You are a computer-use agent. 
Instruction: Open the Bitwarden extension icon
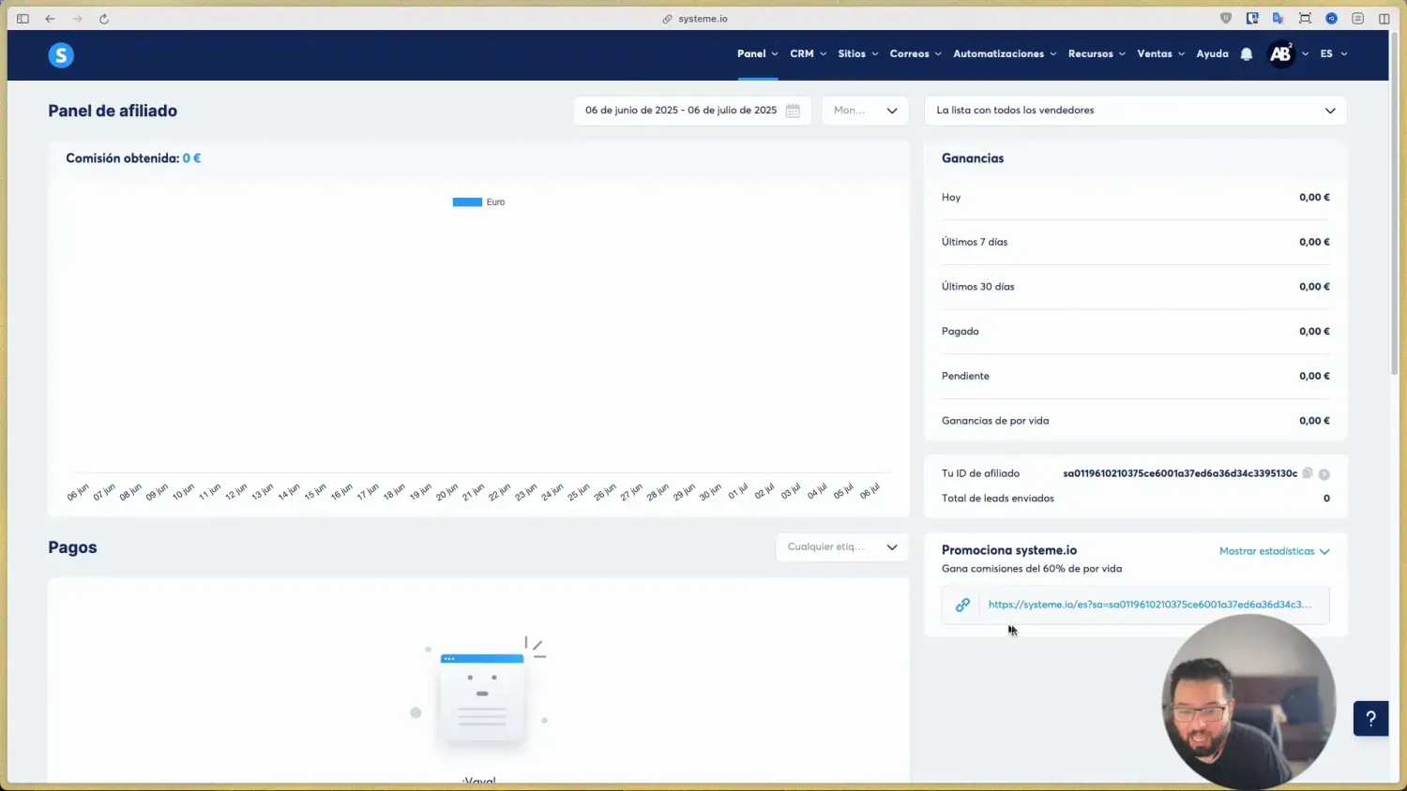pyautogui.click(x=1252, y=18)
